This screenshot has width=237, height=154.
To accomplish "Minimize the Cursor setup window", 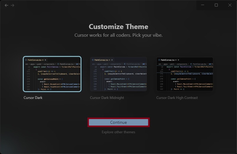I will [x=203, y=5].
